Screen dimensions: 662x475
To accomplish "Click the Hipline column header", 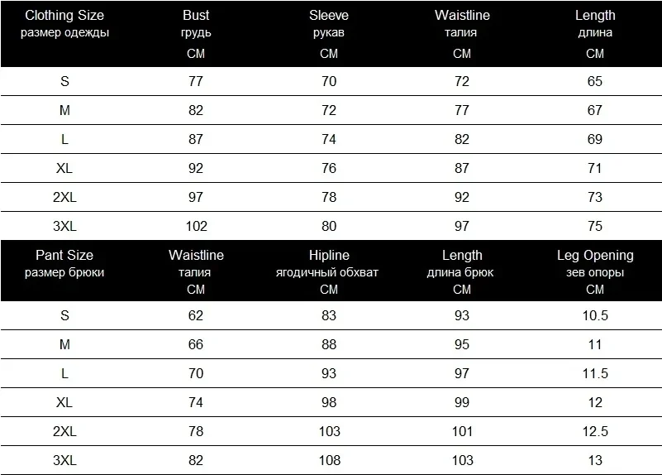I will tap(327, 271).
